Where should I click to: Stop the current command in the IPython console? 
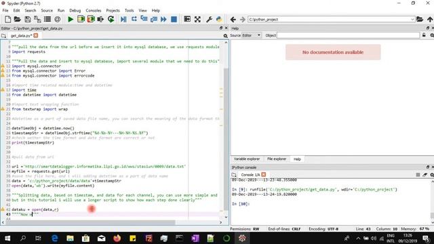tap(418, 175)
